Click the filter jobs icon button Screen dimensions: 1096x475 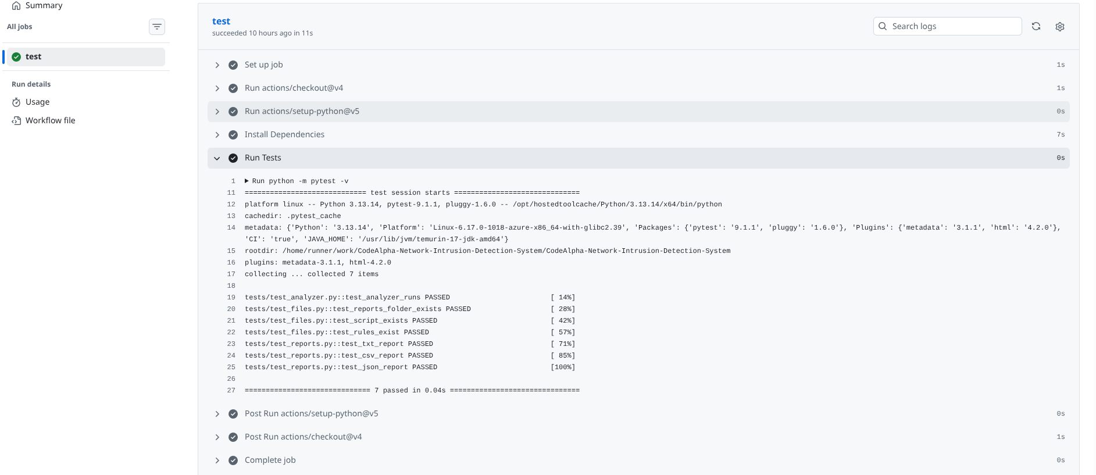tap(157, 27)
